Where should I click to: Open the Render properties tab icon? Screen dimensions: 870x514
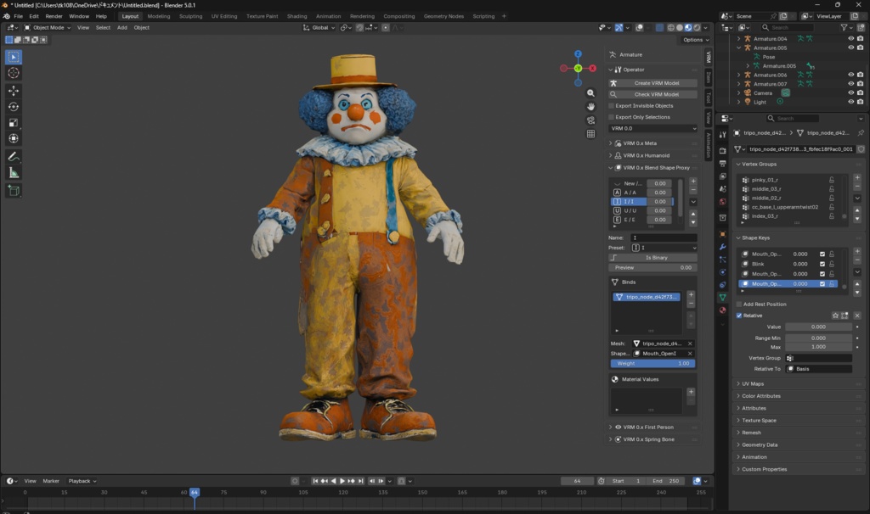(x=722, y=151)
